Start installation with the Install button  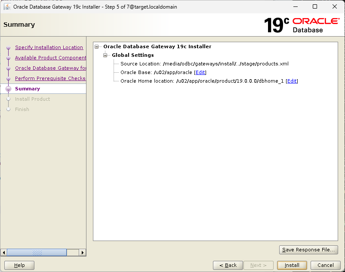click(292, 265)
